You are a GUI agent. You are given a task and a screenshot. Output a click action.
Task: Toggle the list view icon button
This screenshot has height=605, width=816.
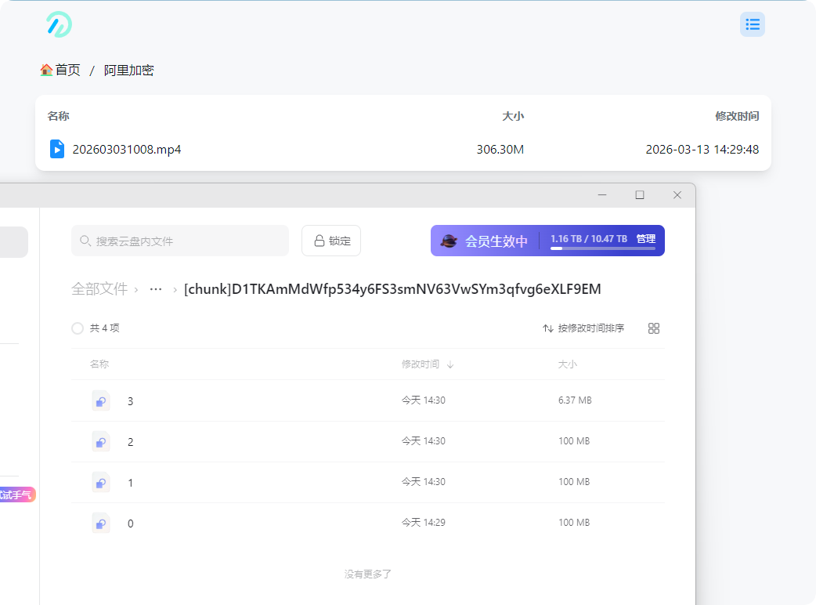752,24
